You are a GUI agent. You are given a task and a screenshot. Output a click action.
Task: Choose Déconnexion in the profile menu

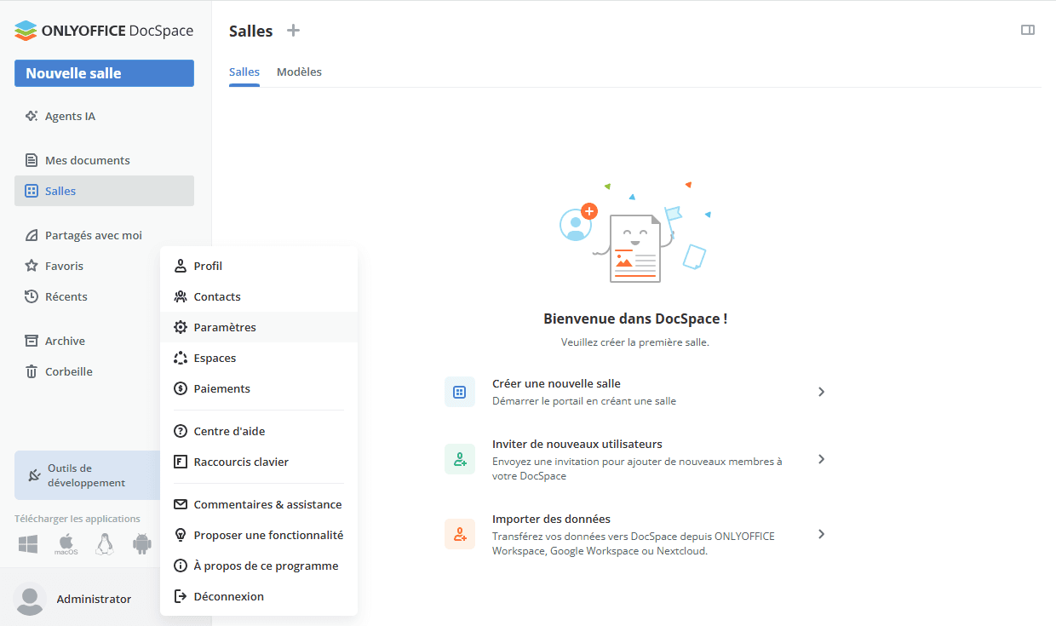228,596
